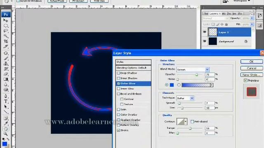Image resolution: width=264 pixels, height=148 pixels.
Task: Select the Zoom tool
Action: (5, 134)
